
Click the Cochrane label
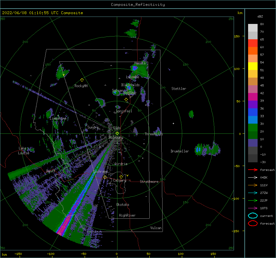pos(100,171)
